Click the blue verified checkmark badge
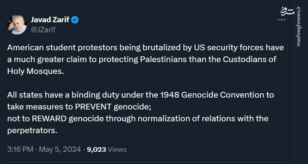 75,20
